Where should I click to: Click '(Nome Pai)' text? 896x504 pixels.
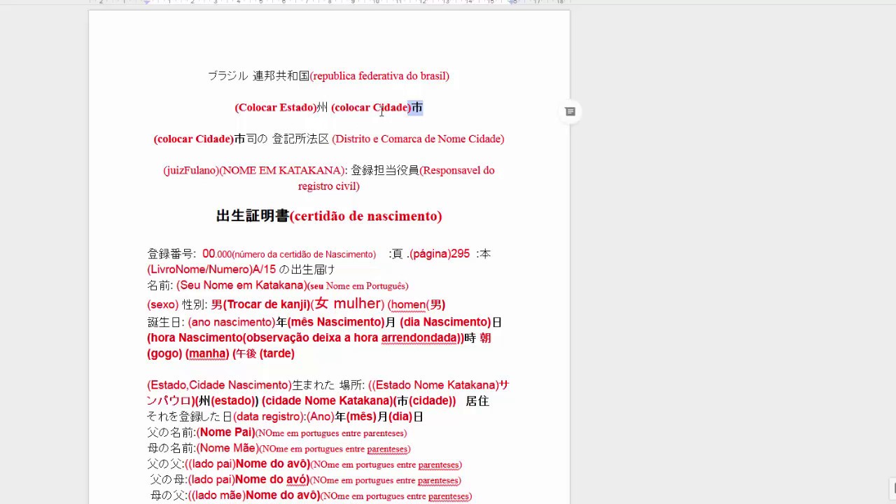[225, 433]
